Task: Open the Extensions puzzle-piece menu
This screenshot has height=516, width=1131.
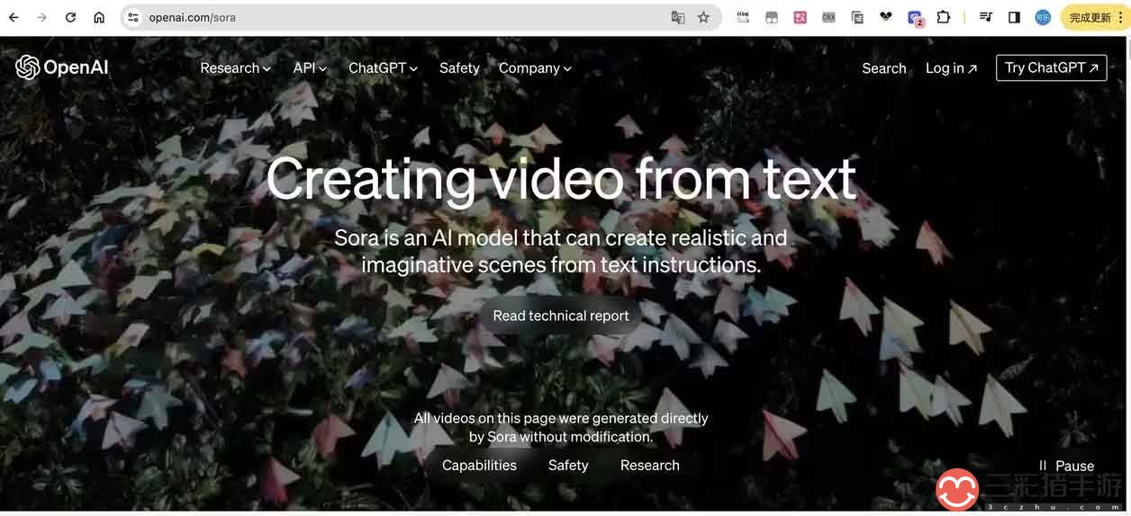Action: click(x=944, y=17)
